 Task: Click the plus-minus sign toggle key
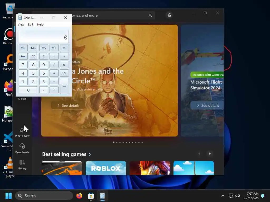54,56
